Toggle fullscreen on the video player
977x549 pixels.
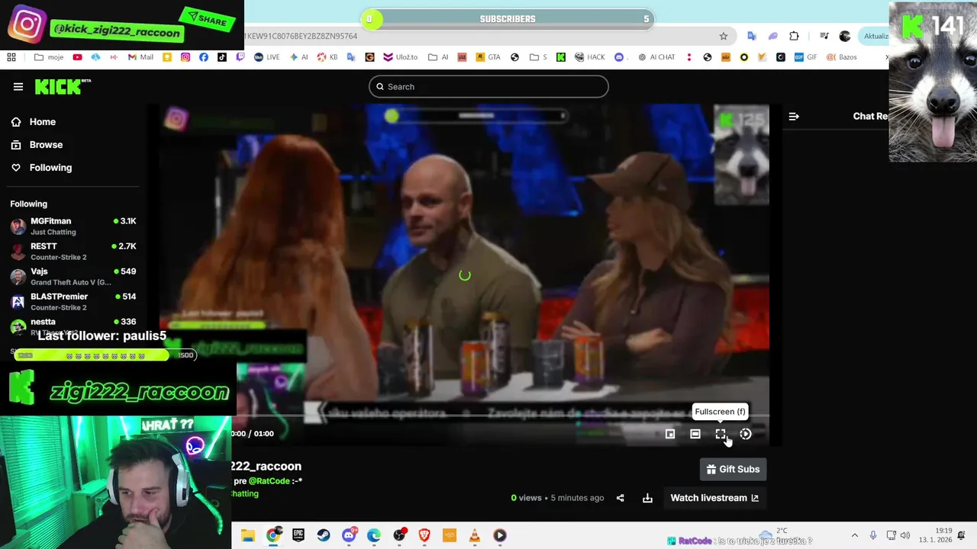[x=721, y=434]
